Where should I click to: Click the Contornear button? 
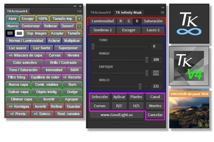click(31, 26)
